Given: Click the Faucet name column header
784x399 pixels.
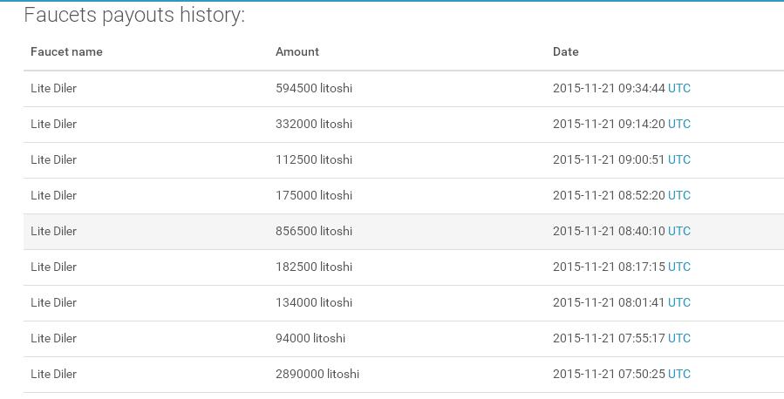Looking at the screenshot, I should [x=66, y=52].
